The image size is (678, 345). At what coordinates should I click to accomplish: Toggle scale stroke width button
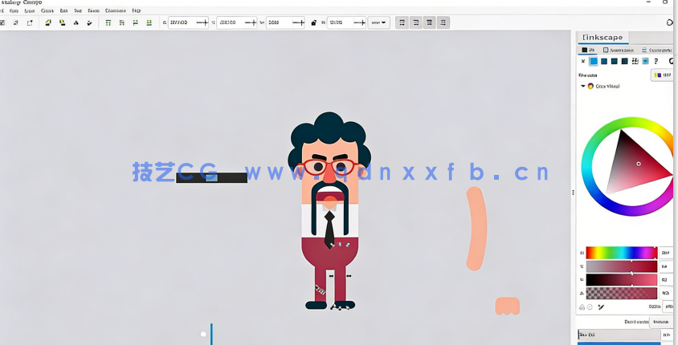tap(402, 22)
